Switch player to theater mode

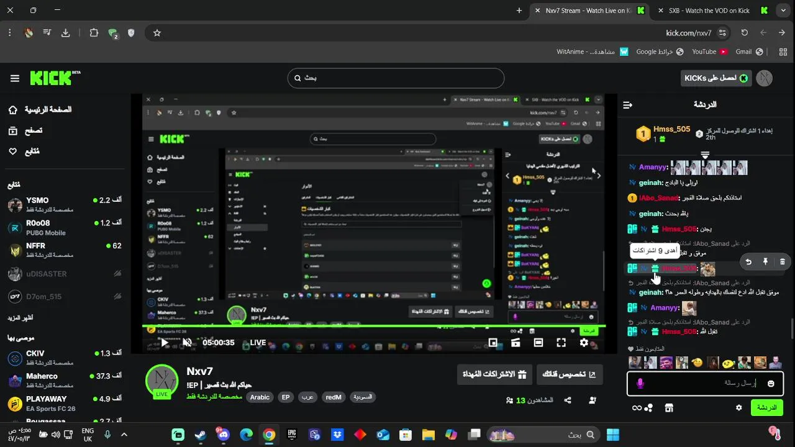coord(538,343)
